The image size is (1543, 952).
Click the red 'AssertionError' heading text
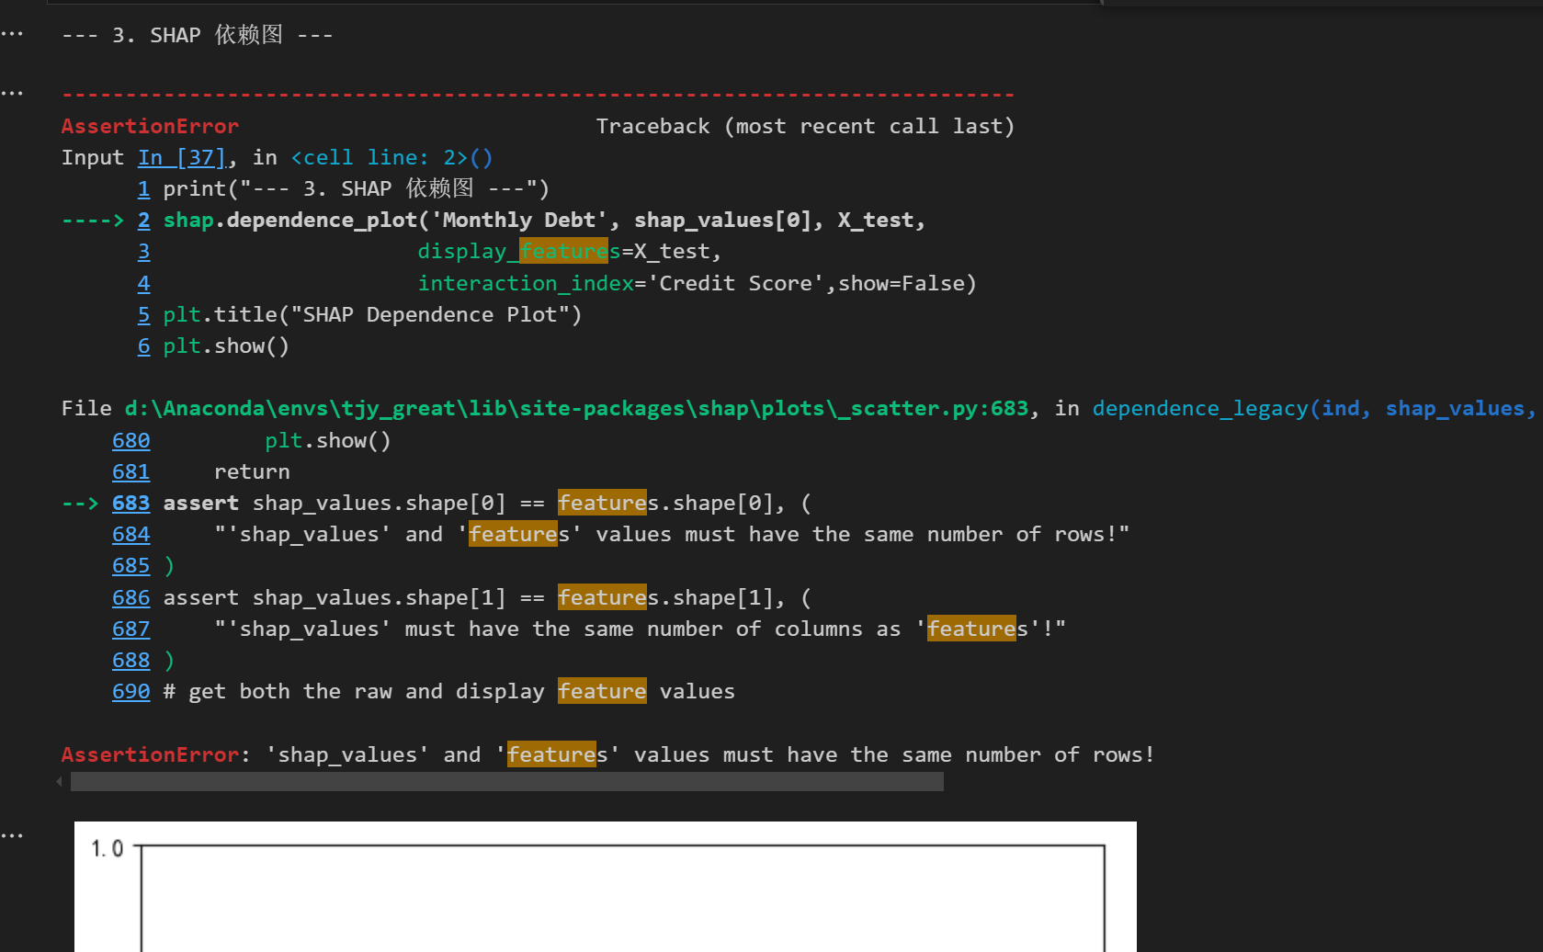(150, 127)
